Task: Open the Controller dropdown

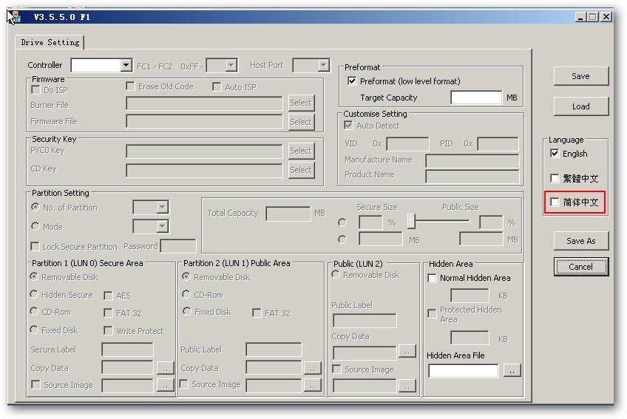Action: pos(126,65)
